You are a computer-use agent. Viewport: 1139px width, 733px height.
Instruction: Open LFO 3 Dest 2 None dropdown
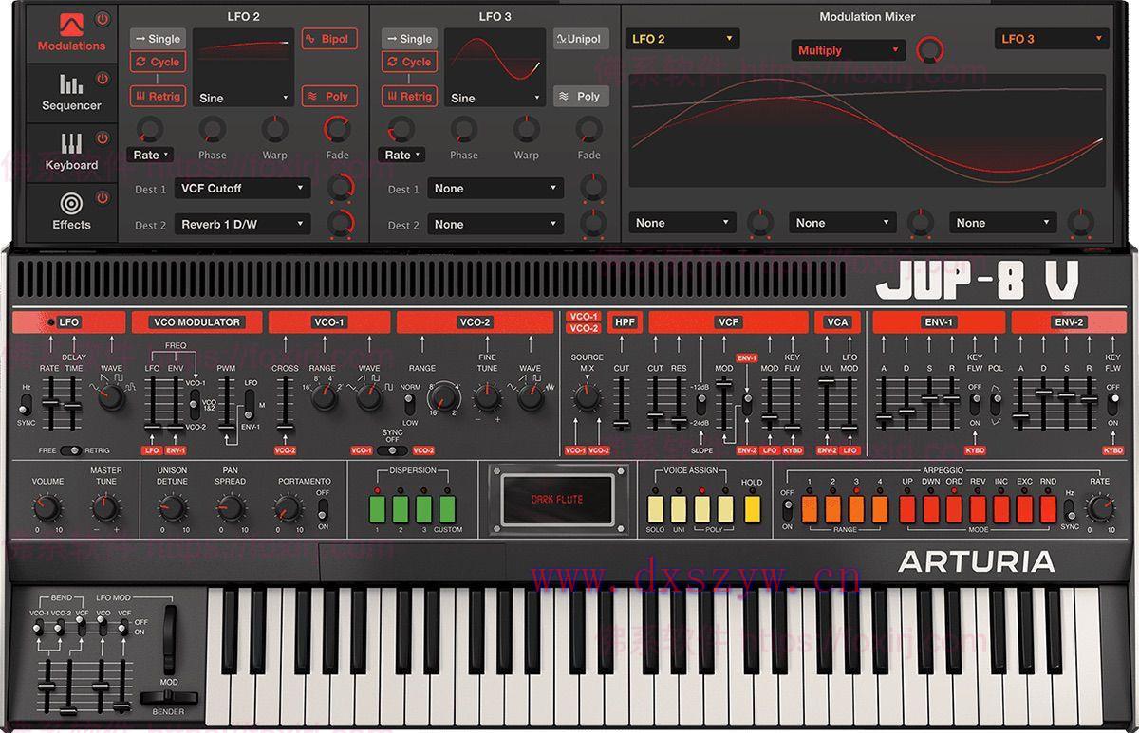tap(495, 224)
